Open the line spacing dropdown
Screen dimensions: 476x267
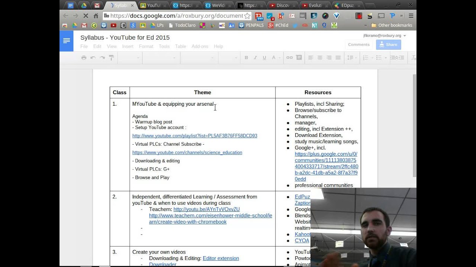click(350, 57)
